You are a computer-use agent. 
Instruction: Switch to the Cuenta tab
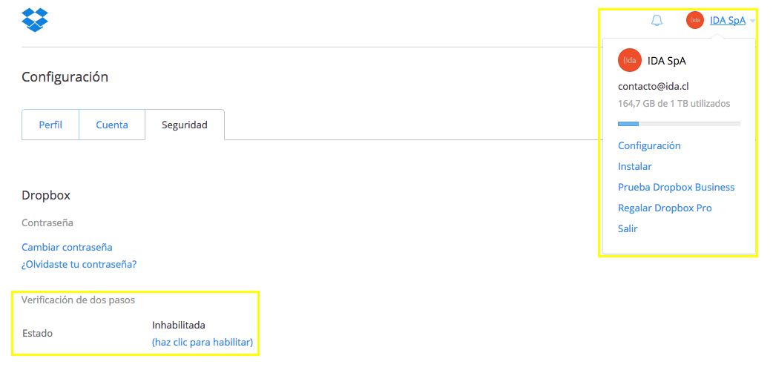click(112, 125)
